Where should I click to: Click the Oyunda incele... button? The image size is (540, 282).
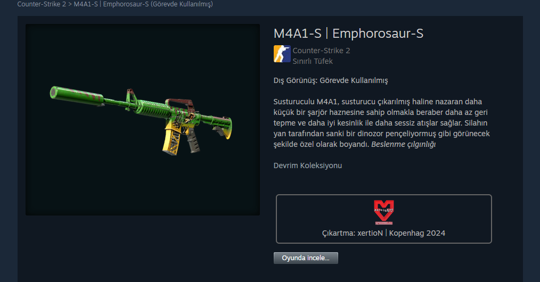(306, 258)
